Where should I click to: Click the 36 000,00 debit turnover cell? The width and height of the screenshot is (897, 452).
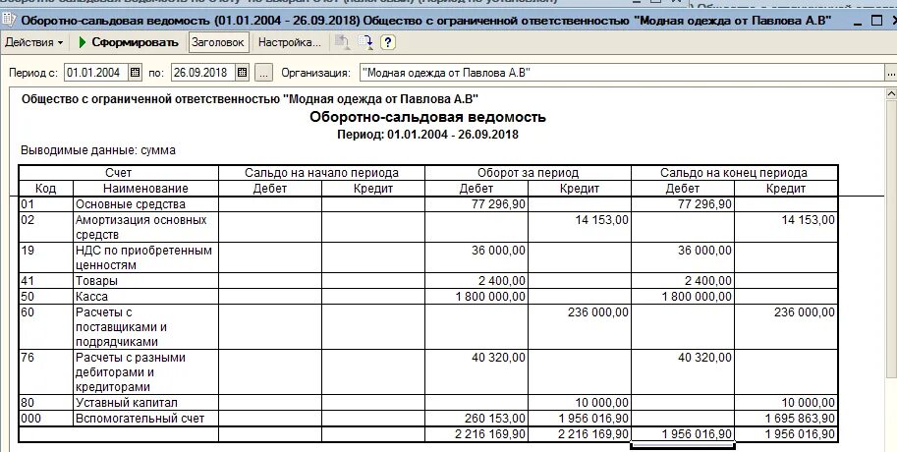point(476,257)
